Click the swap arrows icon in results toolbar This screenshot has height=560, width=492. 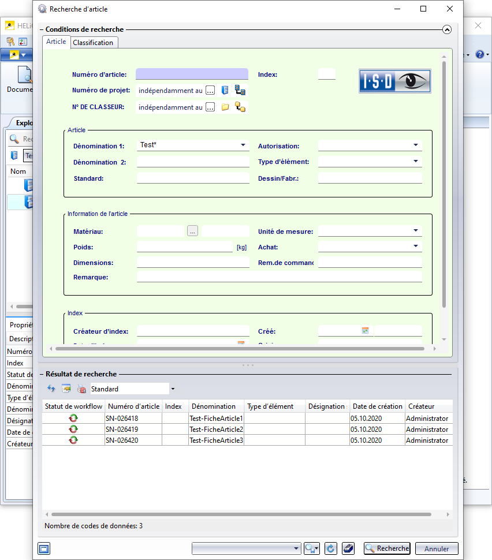coord(51,389)
